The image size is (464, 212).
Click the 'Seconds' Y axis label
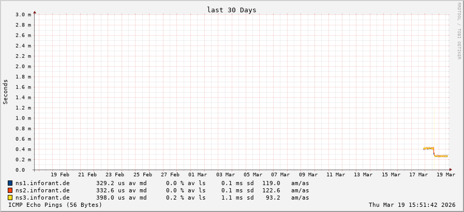point(6,92)
